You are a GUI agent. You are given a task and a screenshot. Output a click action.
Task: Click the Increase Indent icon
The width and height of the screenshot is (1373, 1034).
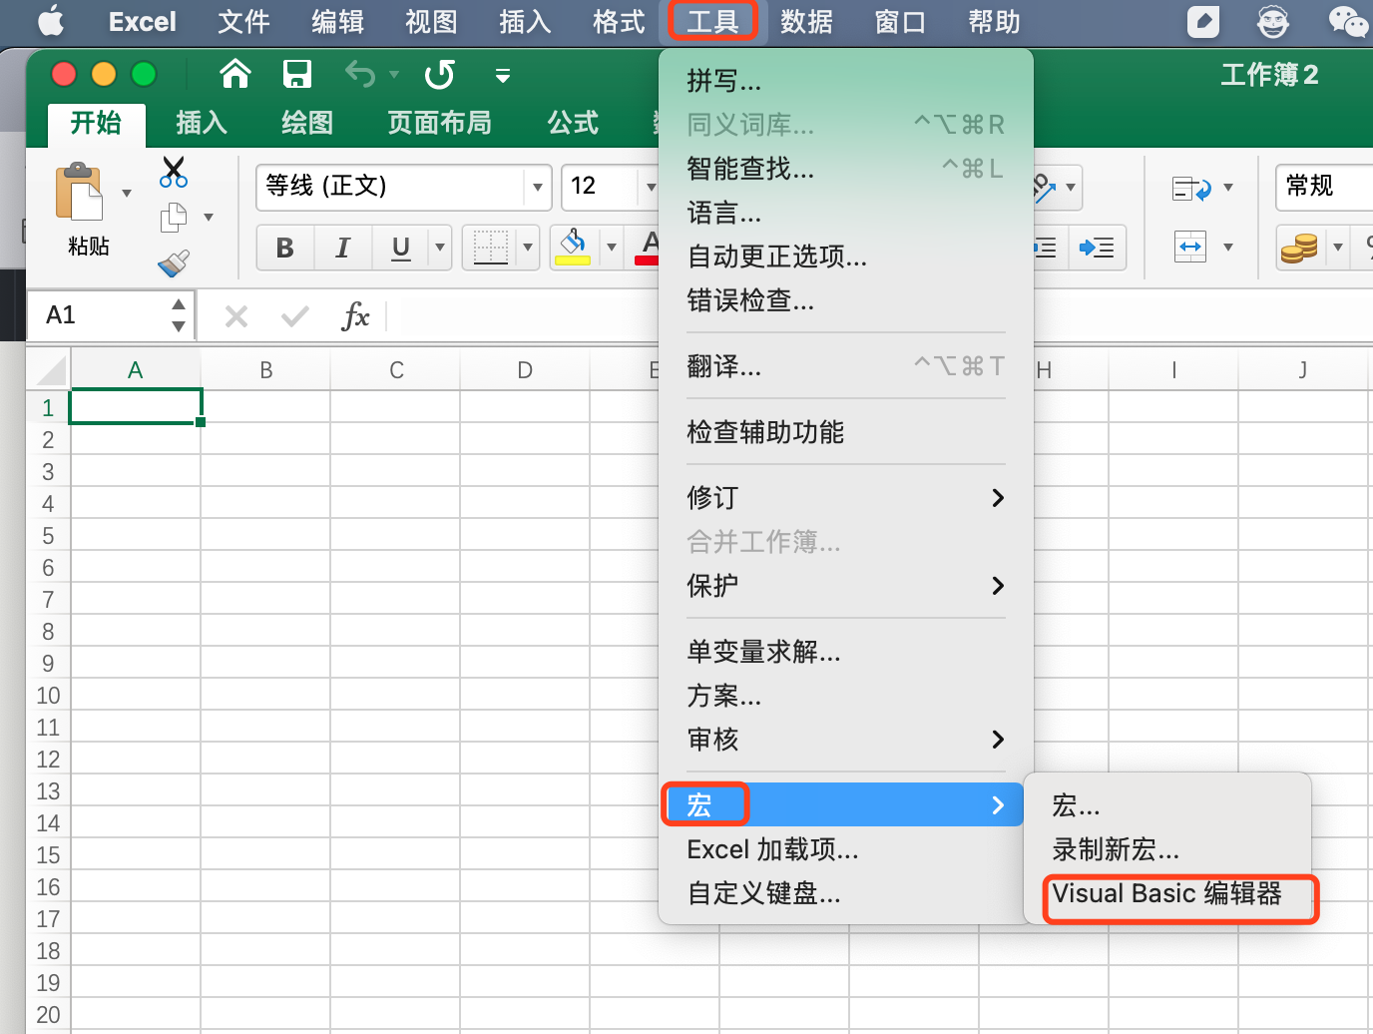[x=1097, y=248]
